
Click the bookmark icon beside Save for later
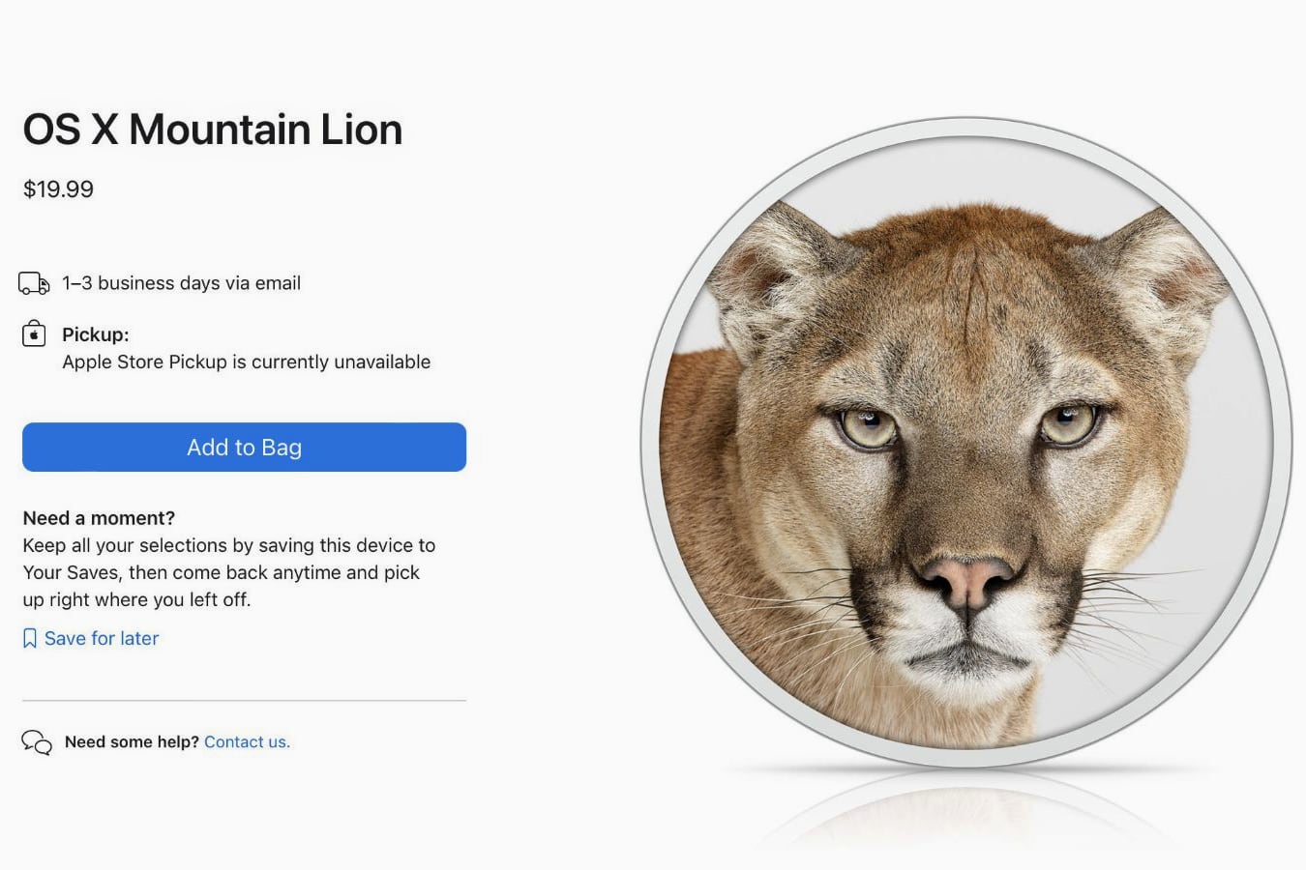[x=30, y=638]
